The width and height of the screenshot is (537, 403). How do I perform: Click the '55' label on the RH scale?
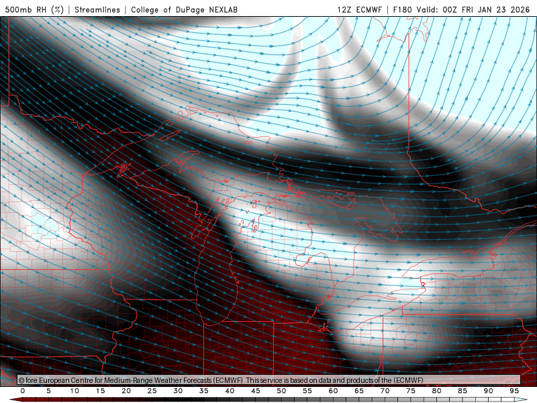click(307, 391)
